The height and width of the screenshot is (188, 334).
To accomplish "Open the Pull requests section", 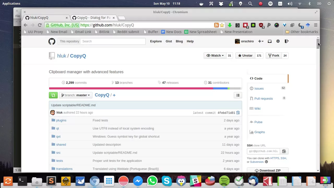I will (x=263, y=98).
